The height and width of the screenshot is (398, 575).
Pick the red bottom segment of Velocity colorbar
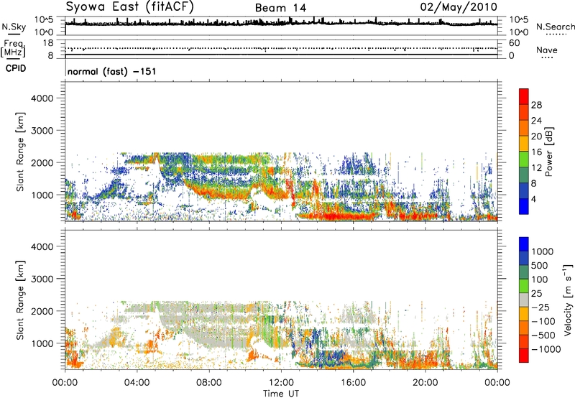[524, 356]
